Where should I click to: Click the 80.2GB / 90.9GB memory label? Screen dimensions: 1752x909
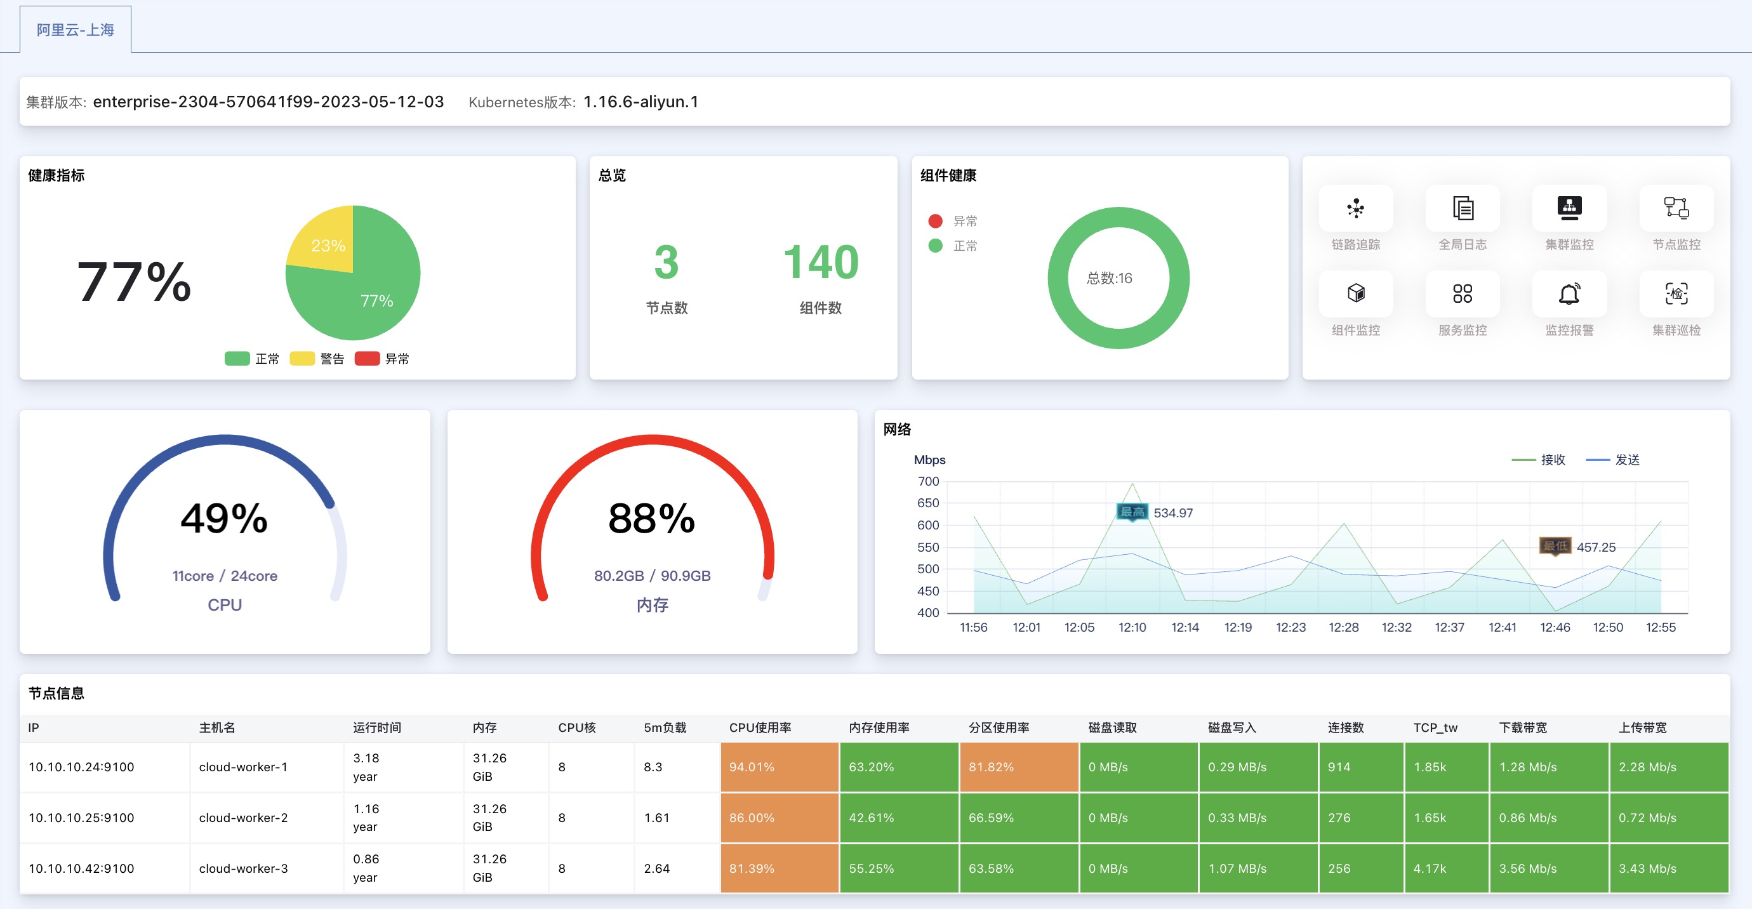653,575
